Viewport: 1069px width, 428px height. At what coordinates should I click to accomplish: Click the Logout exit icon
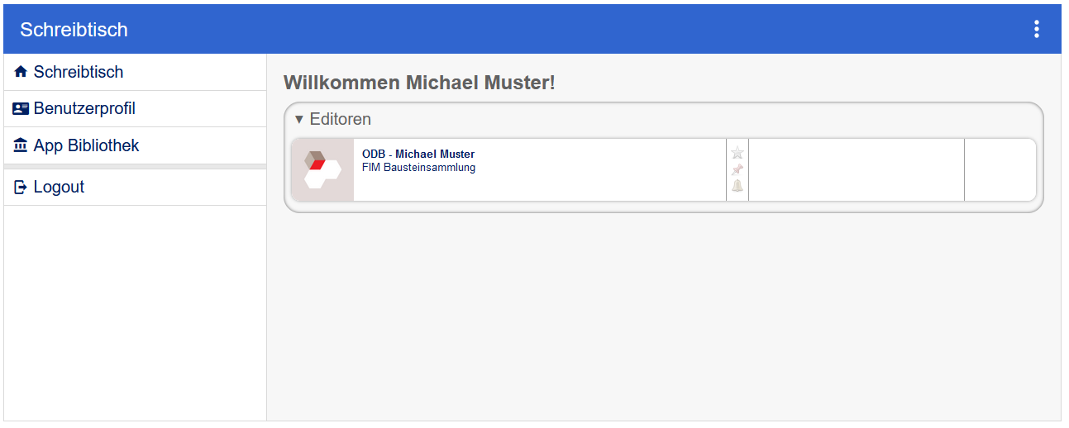tap(21, 188)
